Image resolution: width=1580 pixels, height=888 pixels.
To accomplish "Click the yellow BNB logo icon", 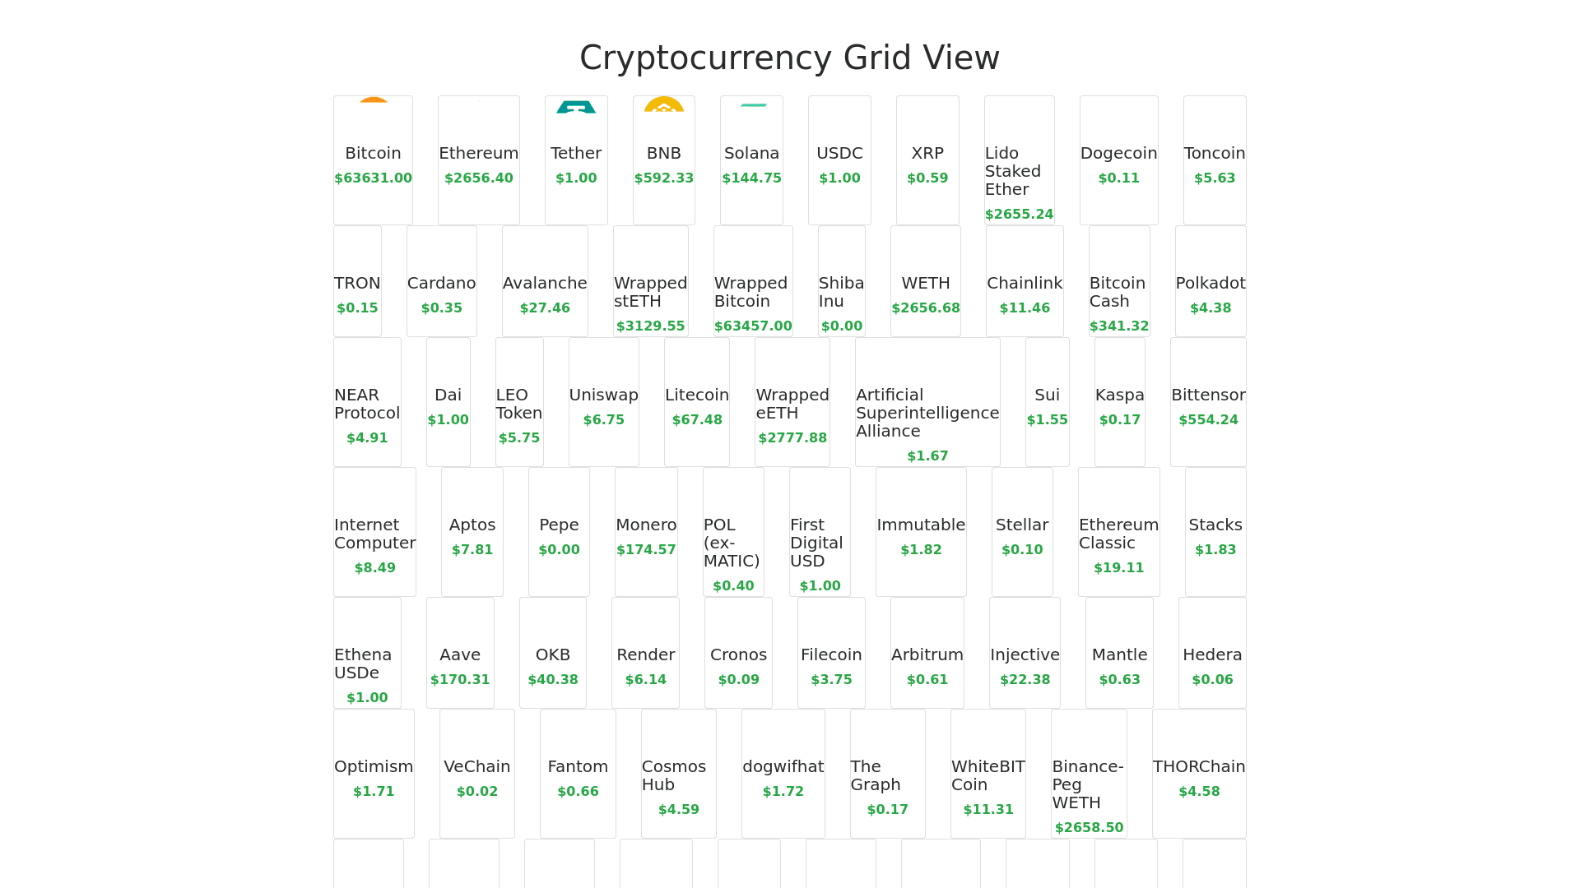I will pyautogui.click(x=664, y=105).
